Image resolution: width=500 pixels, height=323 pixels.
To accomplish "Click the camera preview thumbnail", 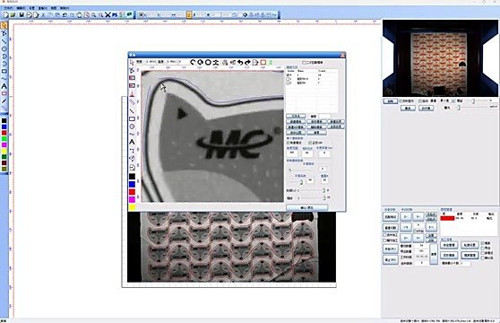I will pyautogui.click(x=440, y=57).
